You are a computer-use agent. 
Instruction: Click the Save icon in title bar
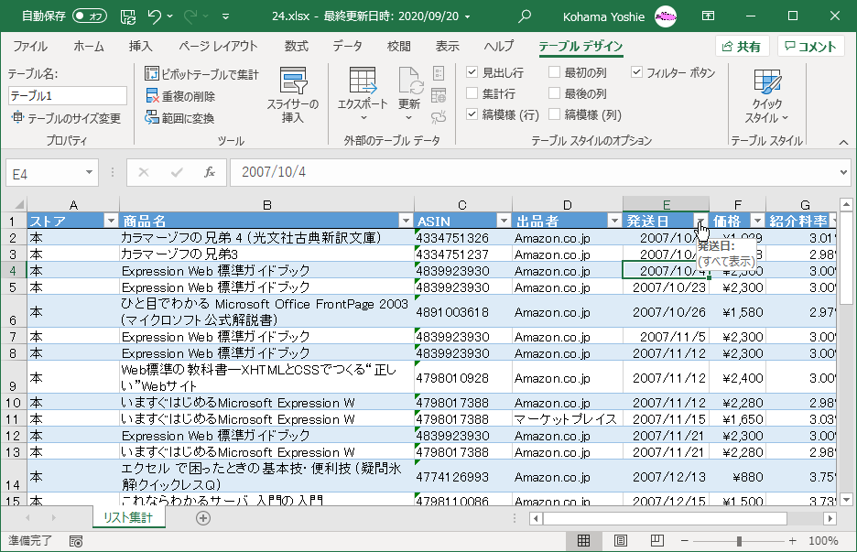click(128, 16)
